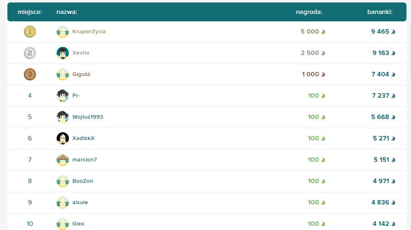Click marcion7's straw hat avatar

pyautogui.click(x=63, y=160)
